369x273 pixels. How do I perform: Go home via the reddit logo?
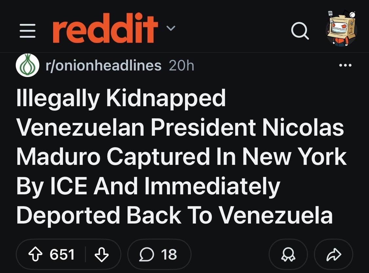105,29
